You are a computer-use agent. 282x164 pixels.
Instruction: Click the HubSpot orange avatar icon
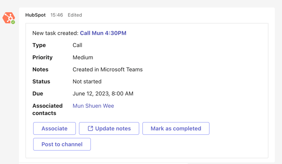tap(8, 17)
